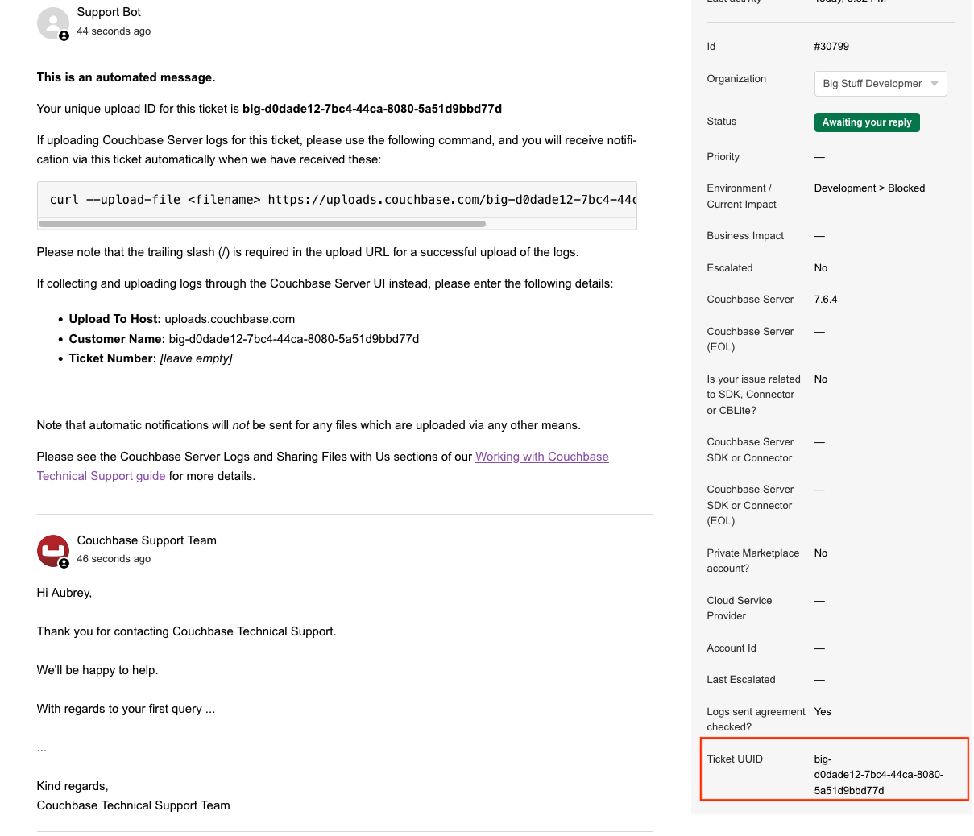Click the Ticket Number leave empty item
The width and height of the screenshot is (974, 836).
pos(151,358)
